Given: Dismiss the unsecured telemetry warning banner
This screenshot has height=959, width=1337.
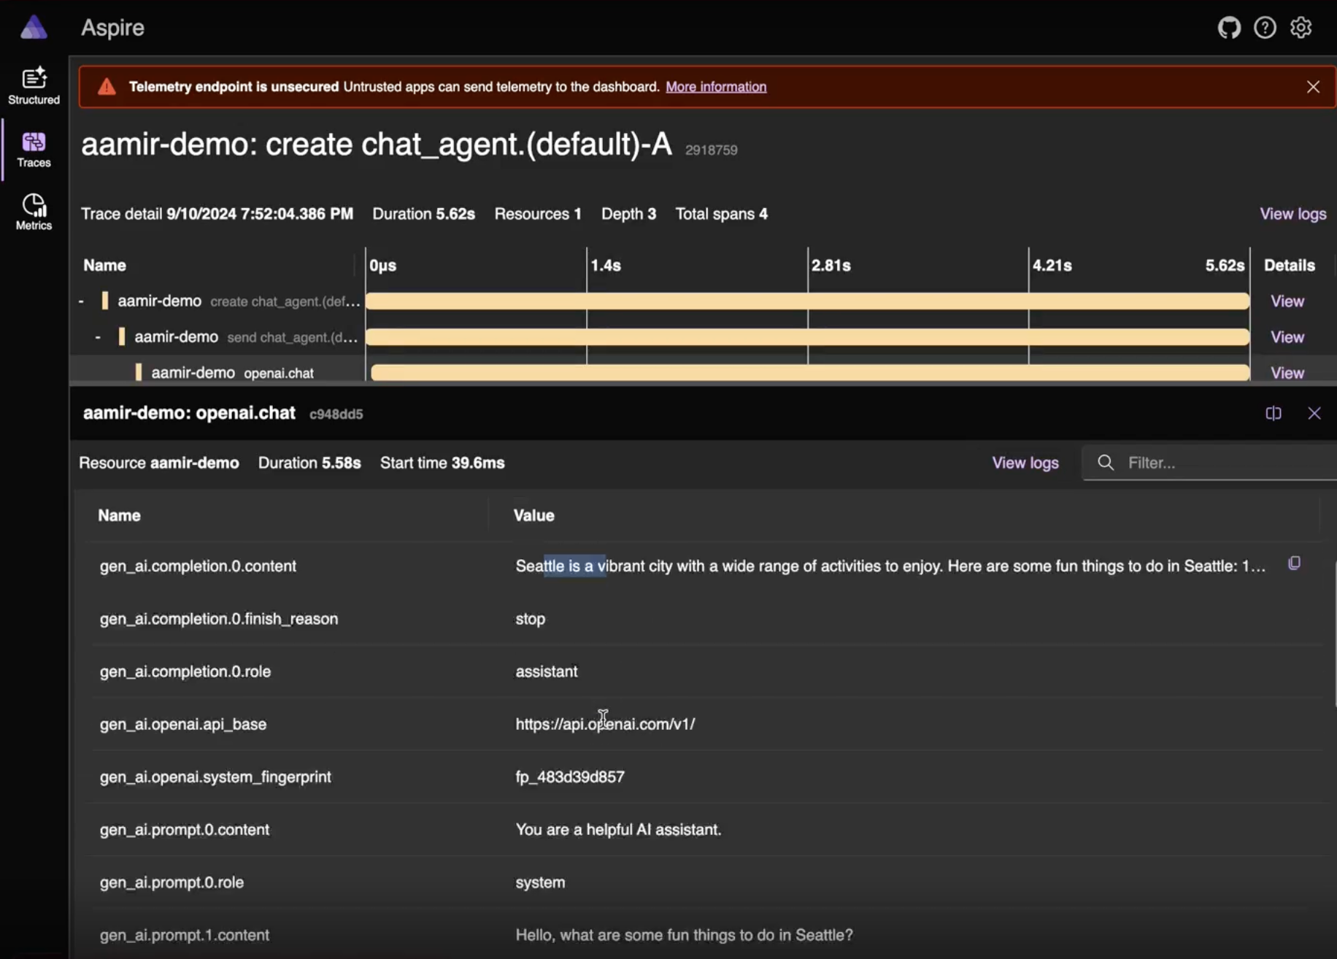Looking at the screenshot, I should [1313, 86].
